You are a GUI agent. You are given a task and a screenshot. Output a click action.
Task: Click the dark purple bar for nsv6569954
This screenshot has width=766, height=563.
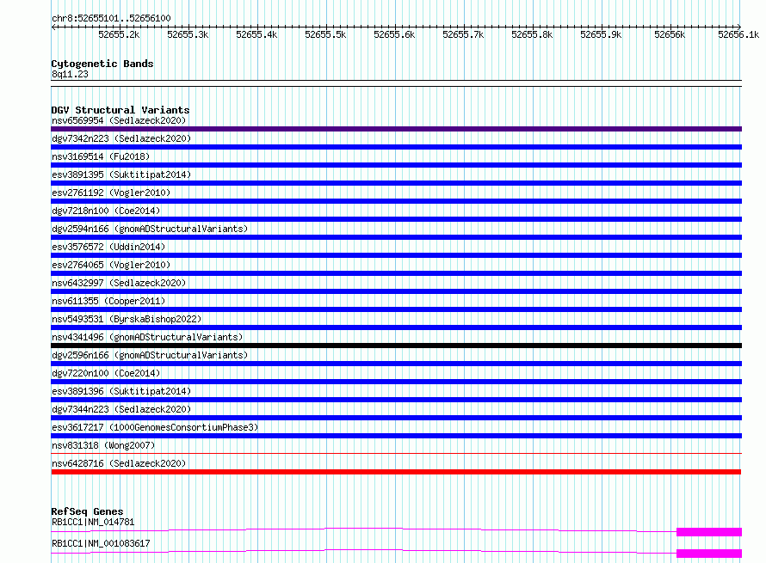pos(396,129)
